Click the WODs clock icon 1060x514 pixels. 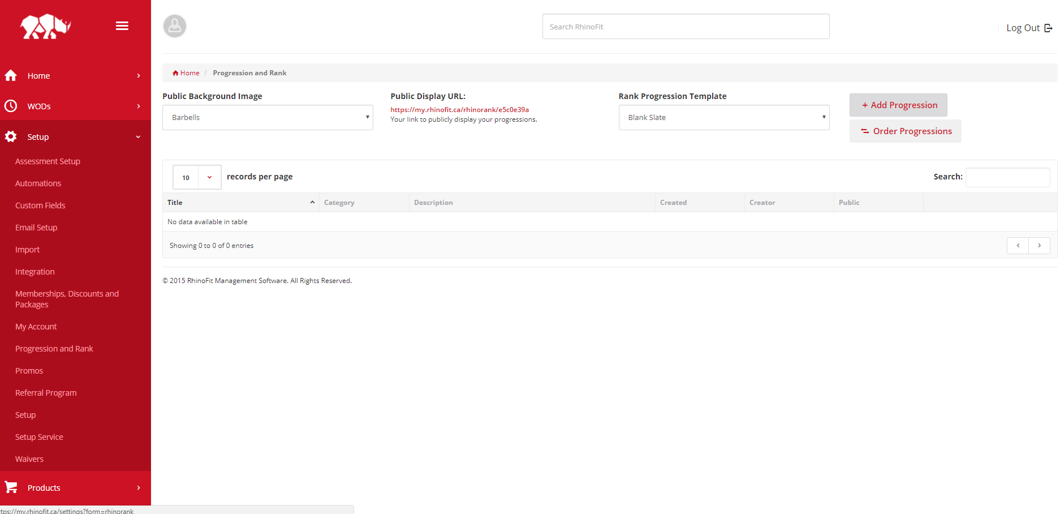click(11, 106)
